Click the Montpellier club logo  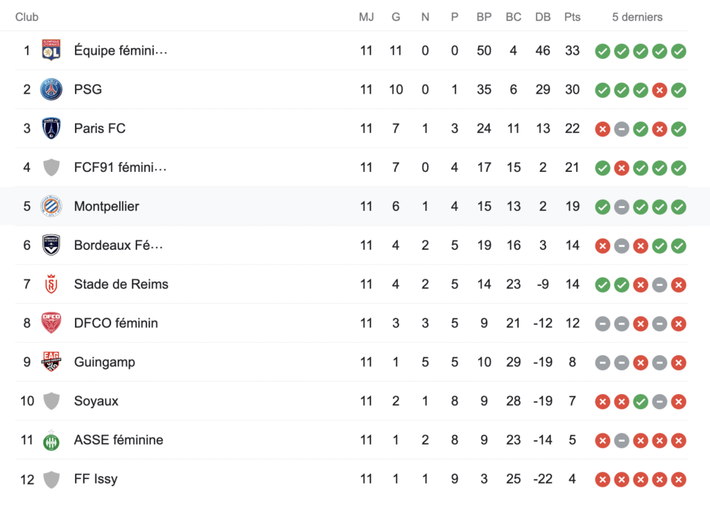[51, 206]
